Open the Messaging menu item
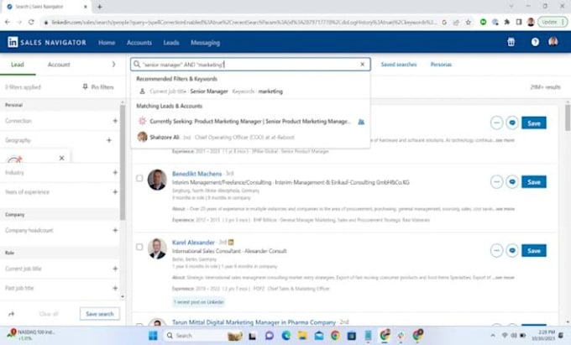The width and height of the screenshot is (571, 345). coord(205,43)
